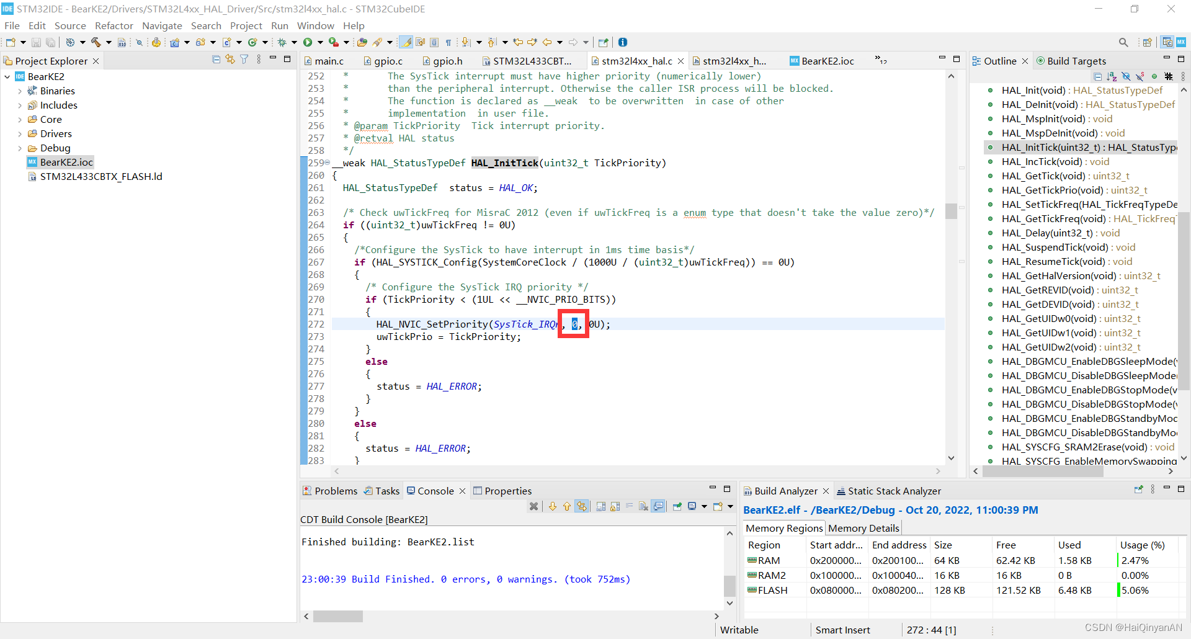Toggle Block Selection Mode
1191x639 pixels.
click(x=434, y=42)
